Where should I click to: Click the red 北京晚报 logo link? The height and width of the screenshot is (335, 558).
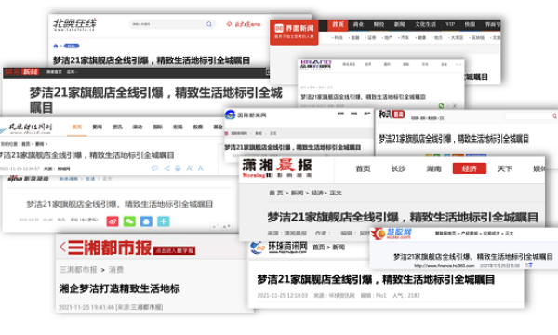coord(243,24)
